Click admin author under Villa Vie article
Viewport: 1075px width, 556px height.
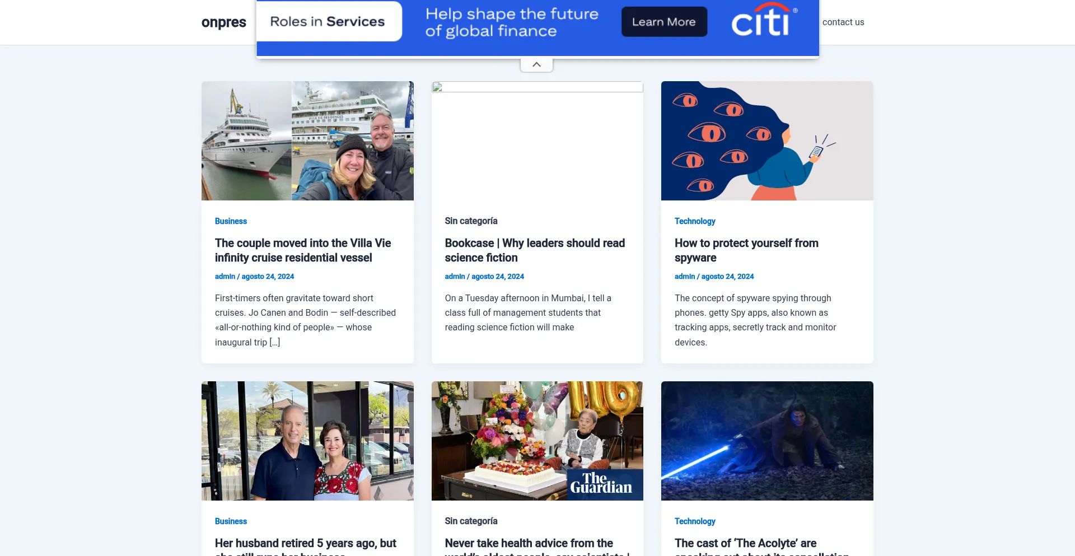pos(225,277)
